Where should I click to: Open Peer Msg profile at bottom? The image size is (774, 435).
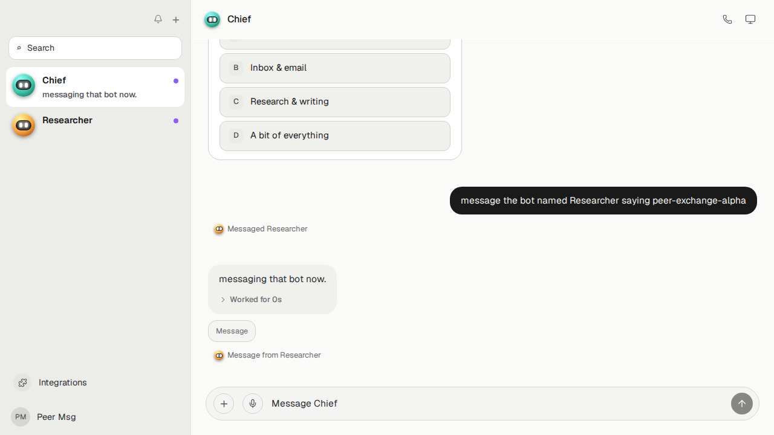44,417
